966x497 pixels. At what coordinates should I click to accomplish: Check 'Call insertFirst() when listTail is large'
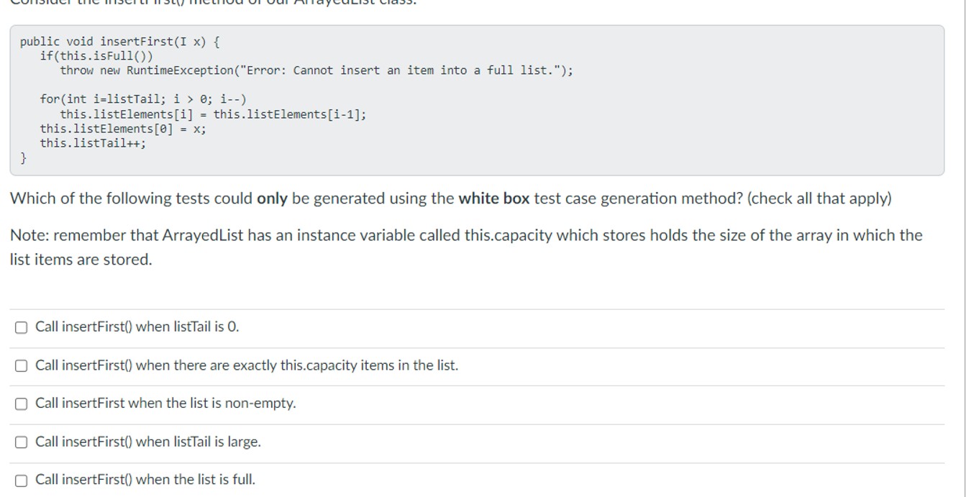pos(22,442)
